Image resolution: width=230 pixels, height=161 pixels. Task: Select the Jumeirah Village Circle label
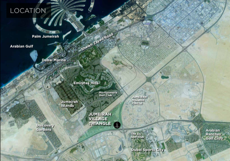[140, 100]
